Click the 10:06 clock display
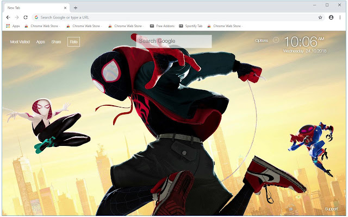 click(304, 42)
